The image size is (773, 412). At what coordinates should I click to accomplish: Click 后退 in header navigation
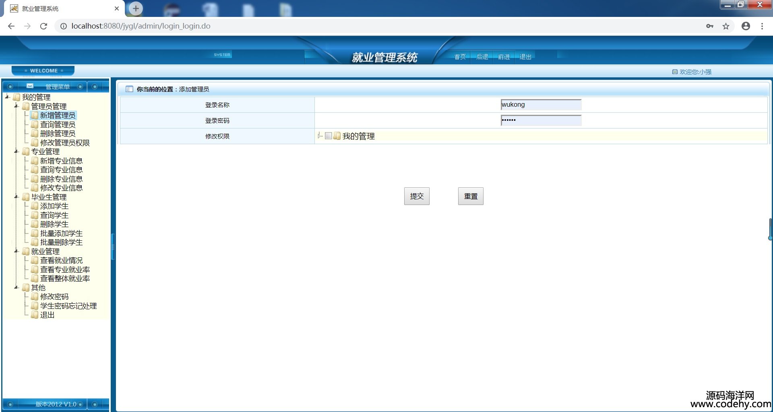(x=482, y=57)
